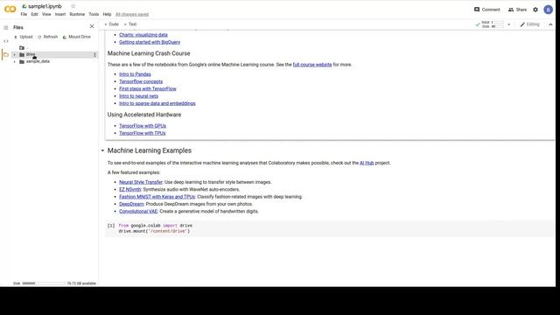
Task: Open the Runtime menu
Action: 77,14
